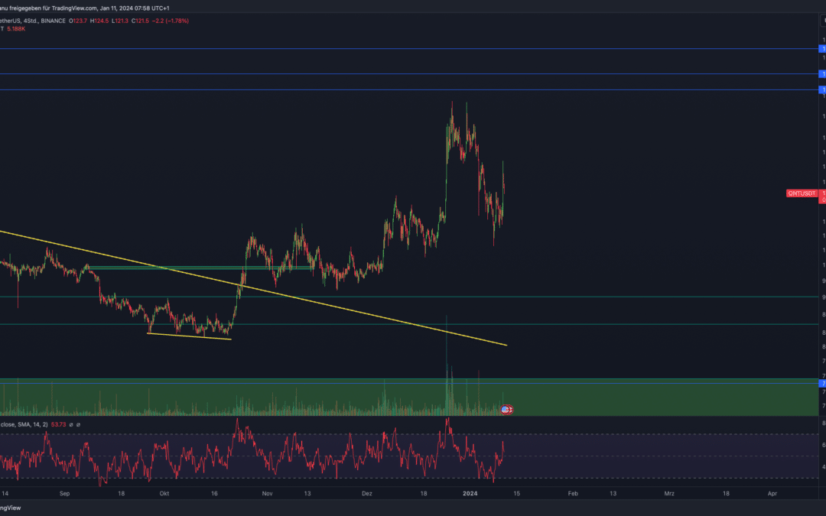Click the volume value 5.188K
The height and width of the screenshot is (516, 826).
16,29
